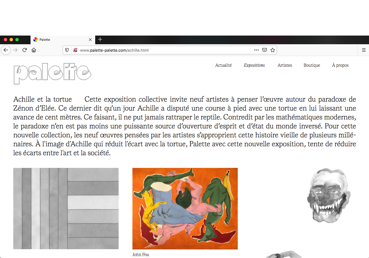The image size is (369, 258).
Task: View insecure connection lock icon details
Action: tap(75, 50)
